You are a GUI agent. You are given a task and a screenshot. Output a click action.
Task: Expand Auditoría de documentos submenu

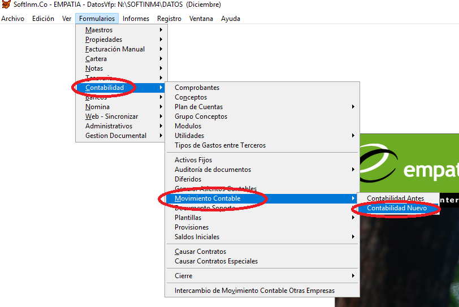pos(262,170)
